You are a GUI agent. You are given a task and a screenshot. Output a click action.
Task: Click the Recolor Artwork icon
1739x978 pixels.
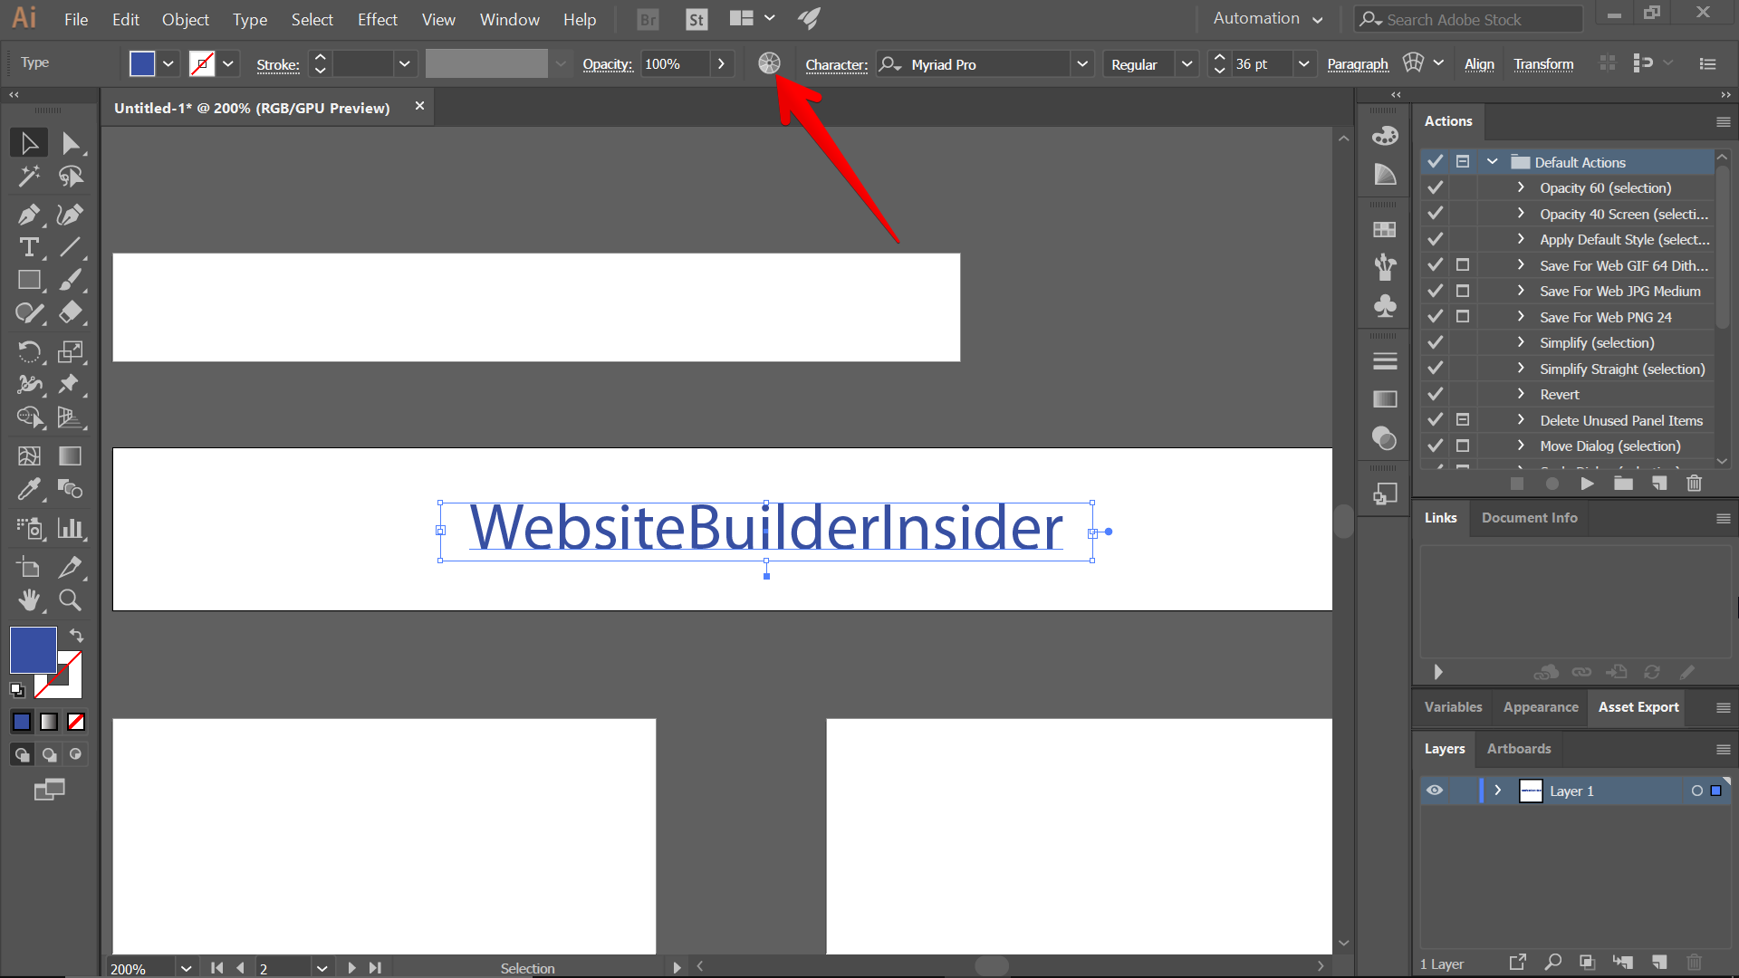(769, 63)
